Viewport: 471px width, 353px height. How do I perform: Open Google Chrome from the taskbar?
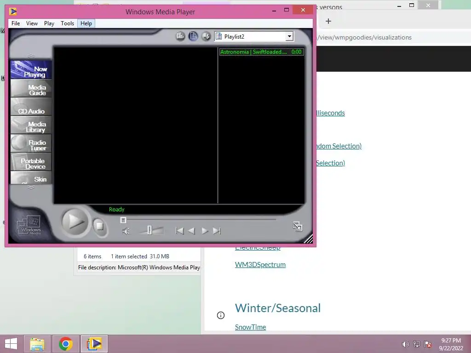[x=65, y=344]
